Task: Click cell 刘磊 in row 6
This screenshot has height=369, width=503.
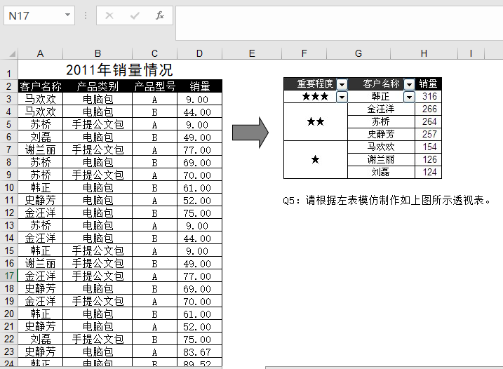Action: (41, 137)
